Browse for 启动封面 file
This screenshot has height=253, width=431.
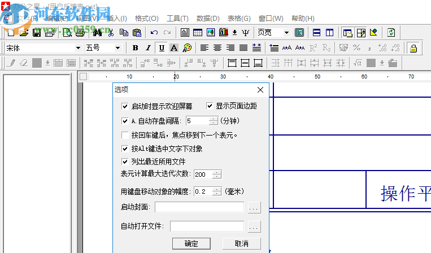click(x=254, y=207)
